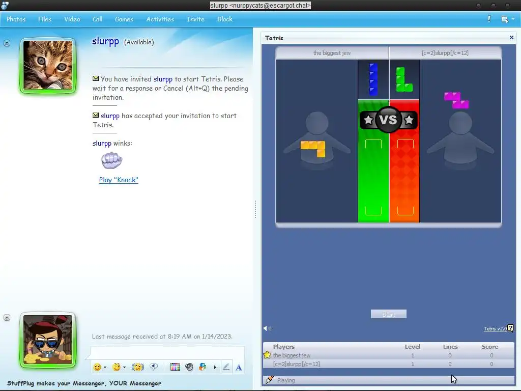521x391 pixels.
Task: Click the red opponent column in Tetris
Action: tap(404, 161)
